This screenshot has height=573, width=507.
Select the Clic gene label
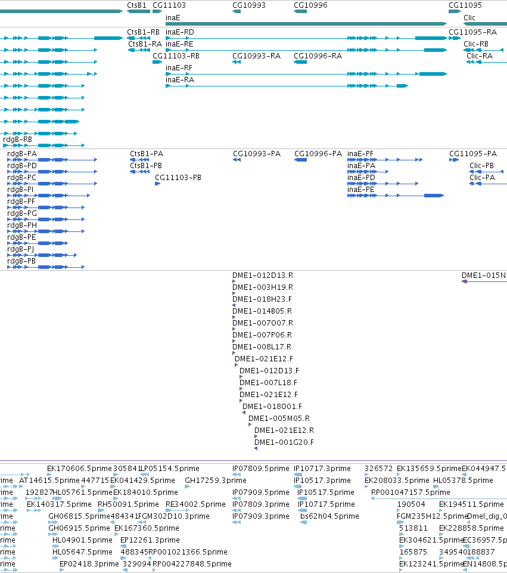click(469, 17)
